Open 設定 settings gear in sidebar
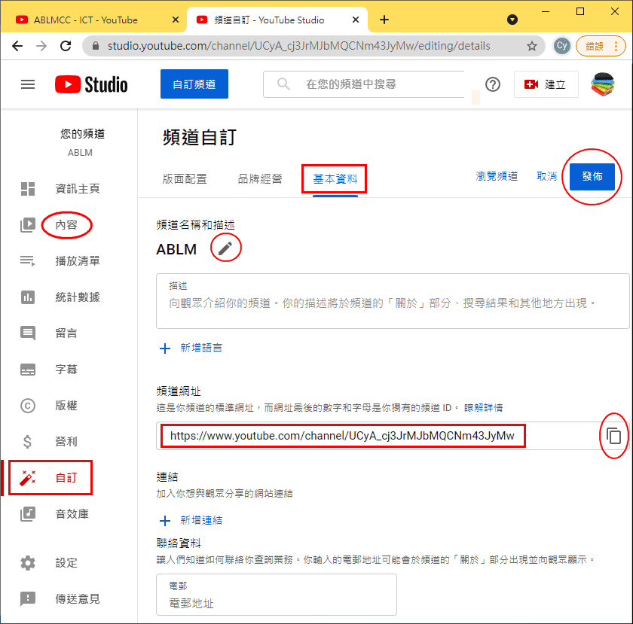 (66, 562)
